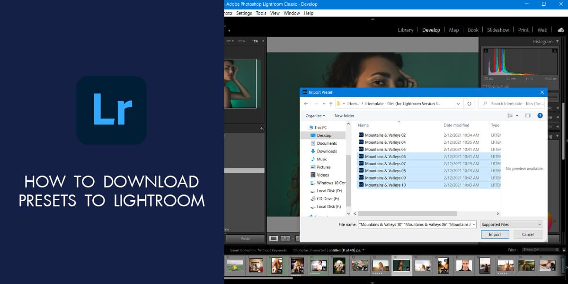Open the Tools menu
The width and height of the screenshot is (568, 284).
click(x=261, y=13)
